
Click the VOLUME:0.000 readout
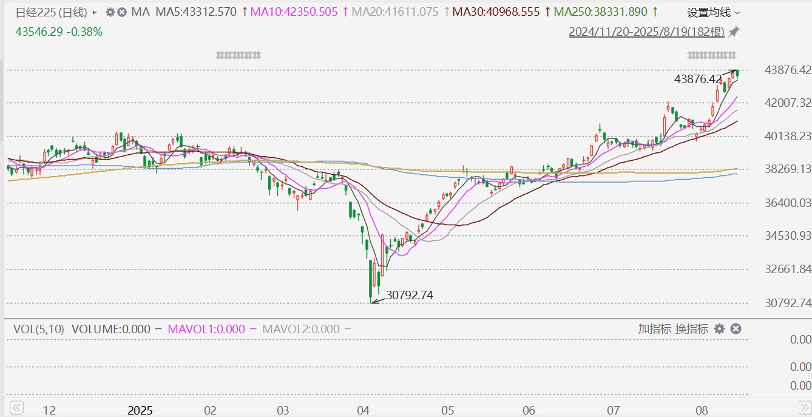pos(111,329)
